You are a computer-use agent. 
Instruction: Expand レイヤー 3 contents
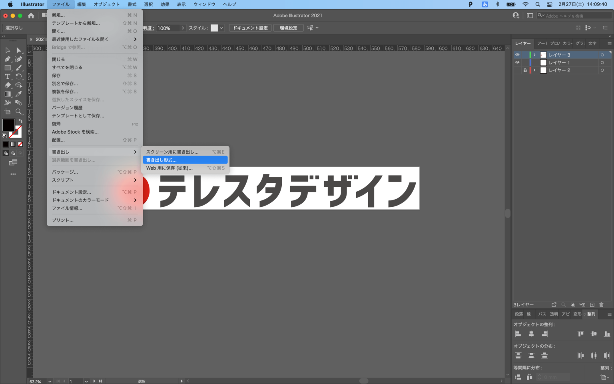click(534, 55)
